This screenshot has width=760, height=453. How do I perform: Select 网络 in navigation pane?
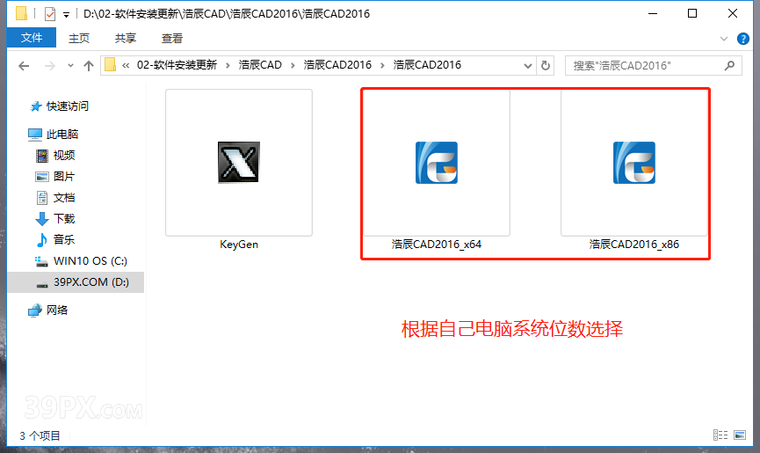[57, 310]
